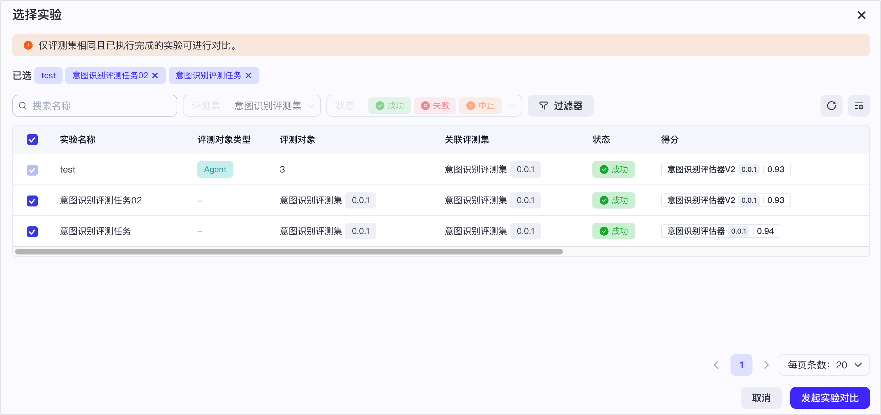Click the 取消 button
Viewport: 881px width, 415px height.
tap(761, 398)
